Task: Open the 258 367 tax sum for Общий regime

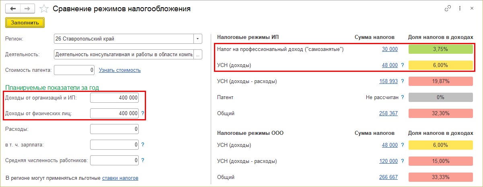Action: tap(388, 114)
